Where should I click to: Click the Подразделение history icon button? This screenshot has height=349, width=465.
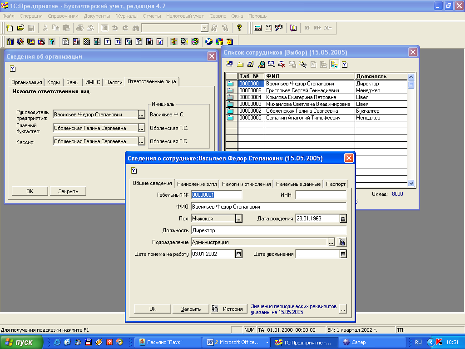pyautogui.click(x=342, y=242)
